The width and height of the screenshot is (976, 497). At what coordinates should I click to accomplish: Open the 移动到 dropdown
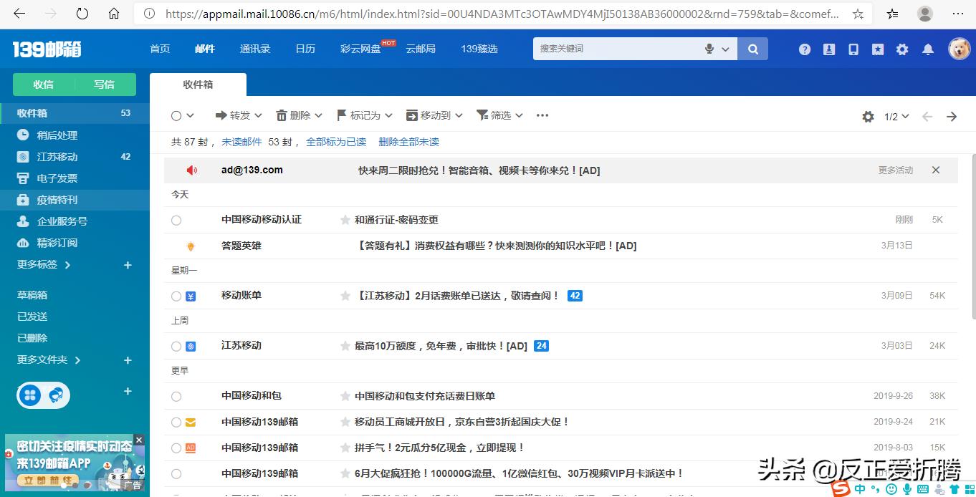tap(434, 115)
